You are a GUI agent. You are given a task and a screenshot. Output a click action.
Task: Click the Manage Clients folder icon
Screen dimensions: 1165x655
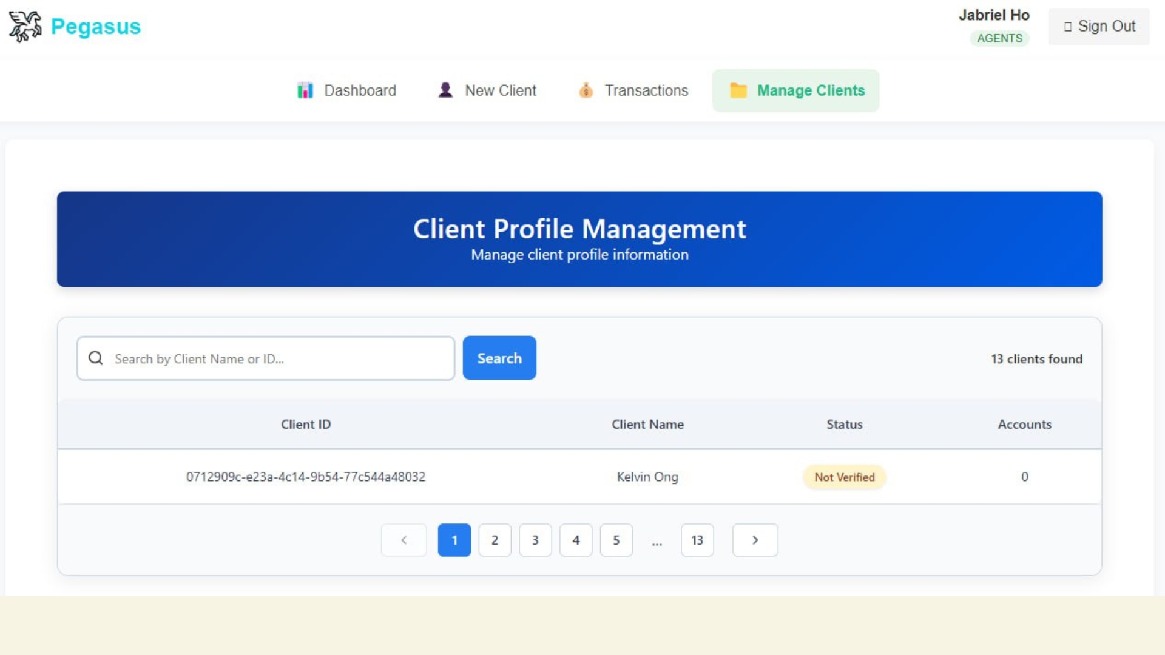[738, 90]
